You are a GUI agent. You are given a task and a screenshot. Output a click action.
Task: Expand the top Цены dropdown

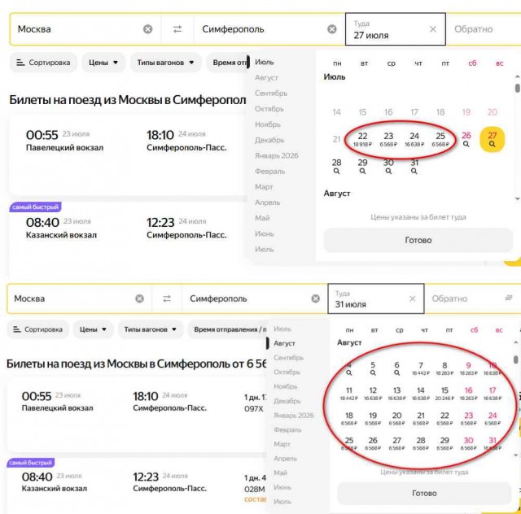pyautogui.click(x=103, y=63)
